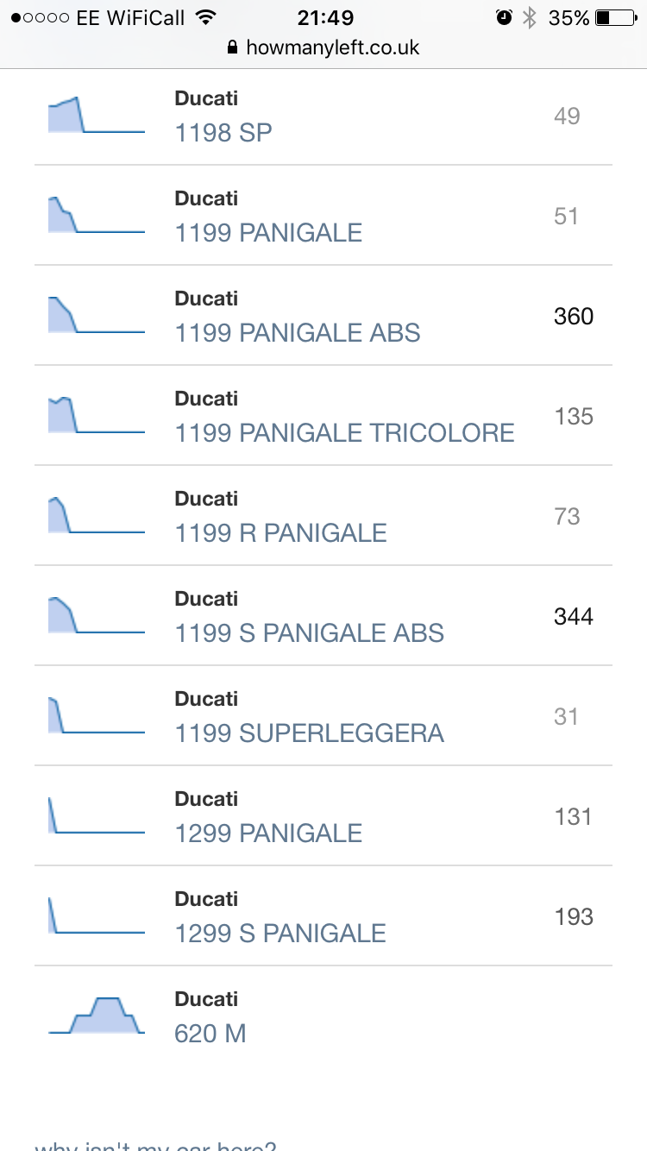The image size is (647, 1151).
Task: Open the 1199 PANIGALE ABS link
Action: [298, 332]
